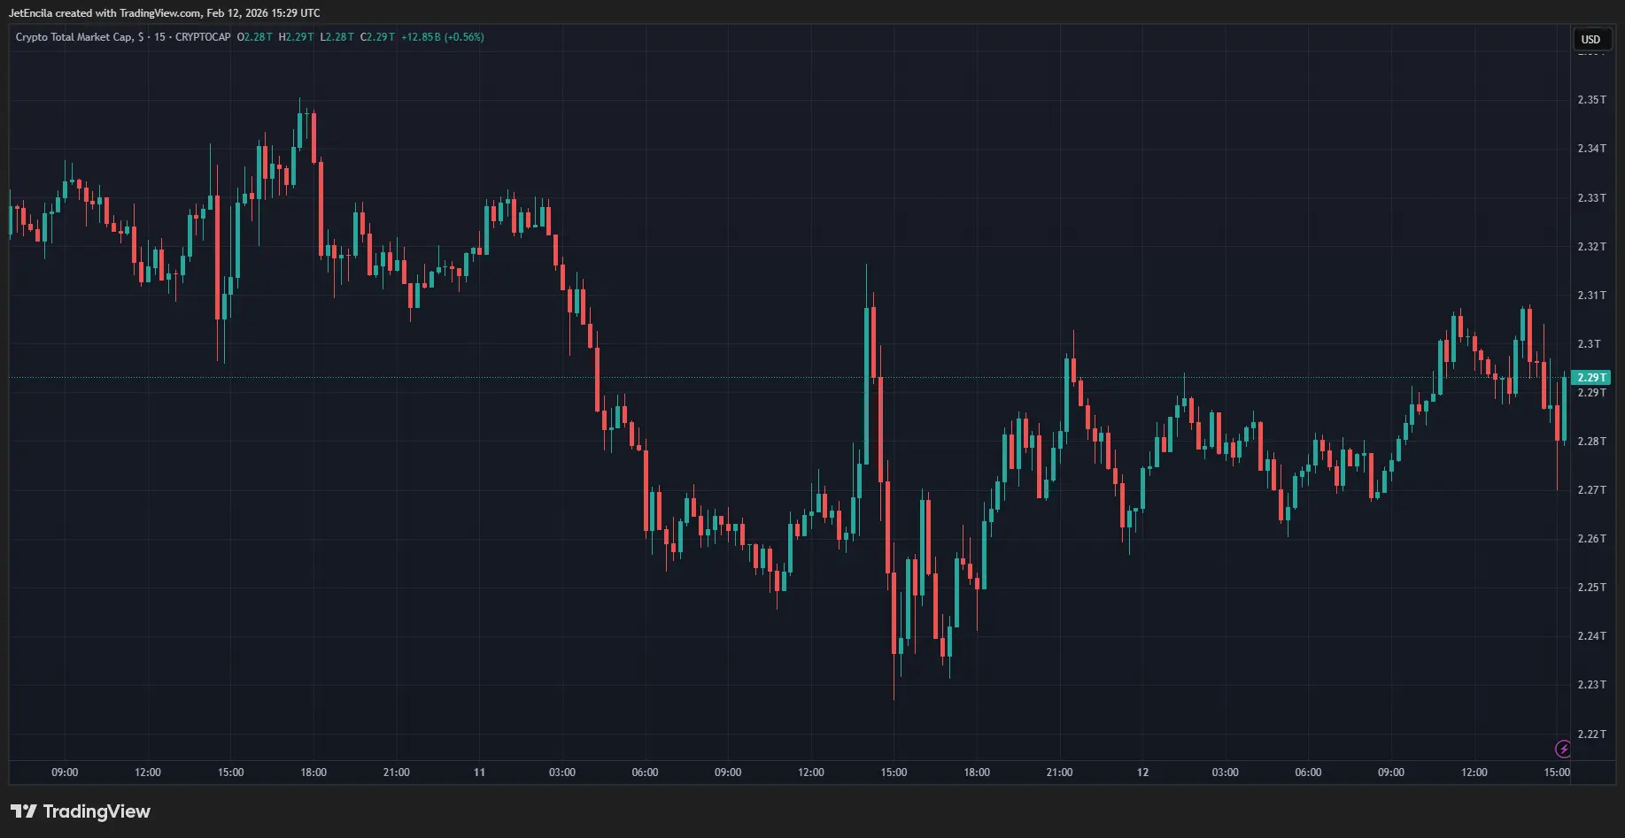Select the low value L2.28T
This screenshot has width=1625, height=838.
coord(337,37)
